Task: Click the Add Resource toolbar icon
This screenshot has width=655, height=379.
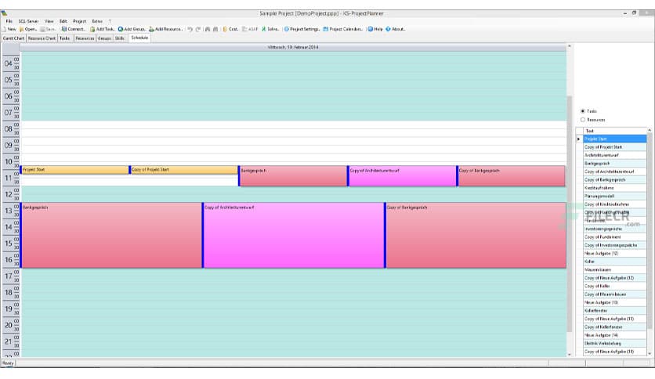Action: click(152, 29)
